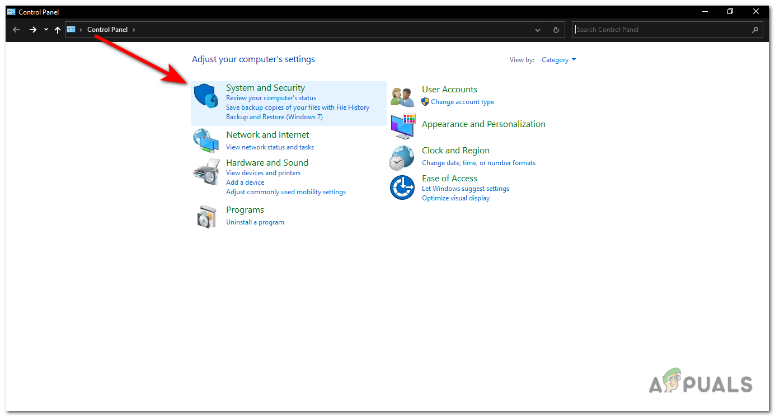The width and height of the screenshot is (775, 417).
Task: Click the Control Panel icon in breadcrumb bar
Action: (71, 29)
